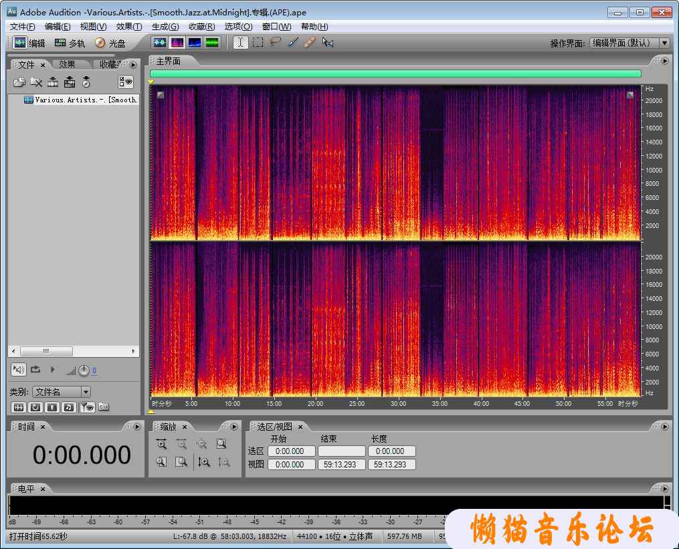Screen dimensions: 679x549
Task: Toggle spectral pan display (blue icon)
Action: [195, 42]
